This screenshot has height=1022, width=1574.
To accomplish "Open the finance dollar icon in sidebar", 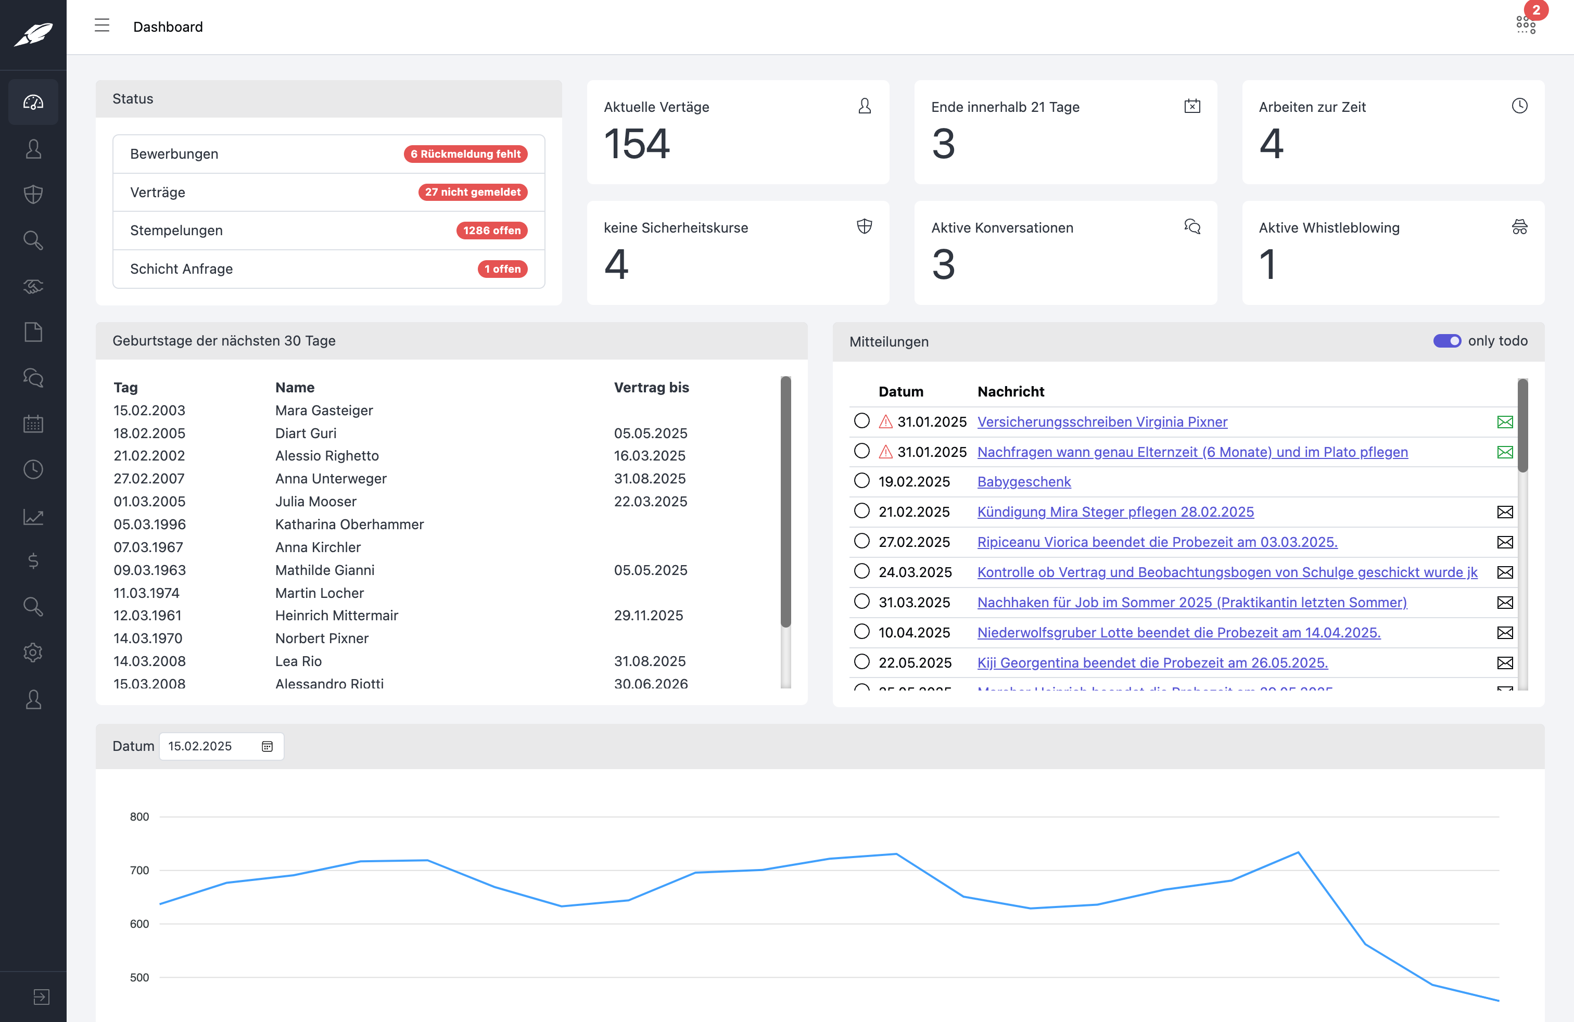I will (33, 561).
